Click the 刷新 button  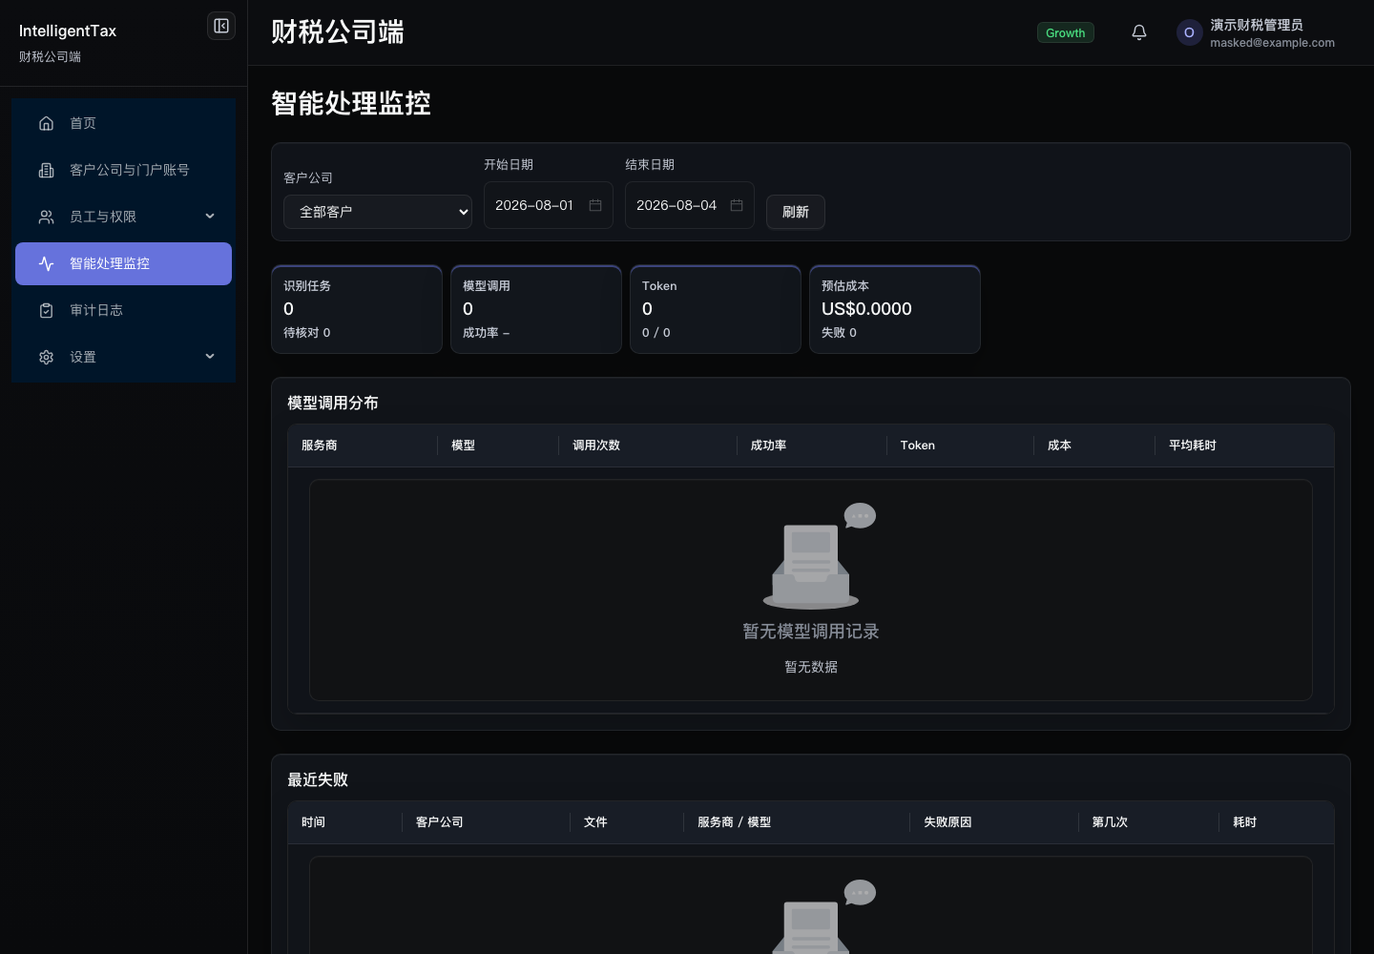pos(796,212)
